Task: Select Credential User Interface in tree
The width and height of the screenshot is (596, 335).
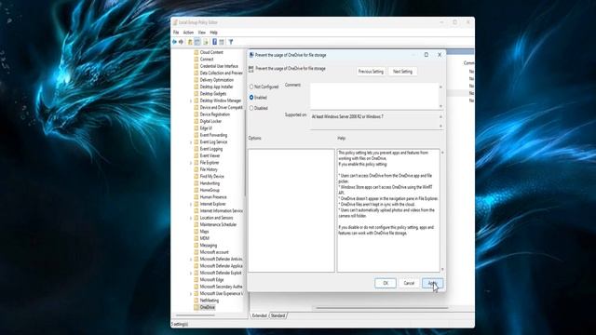Action: click(x=219, y=66)
